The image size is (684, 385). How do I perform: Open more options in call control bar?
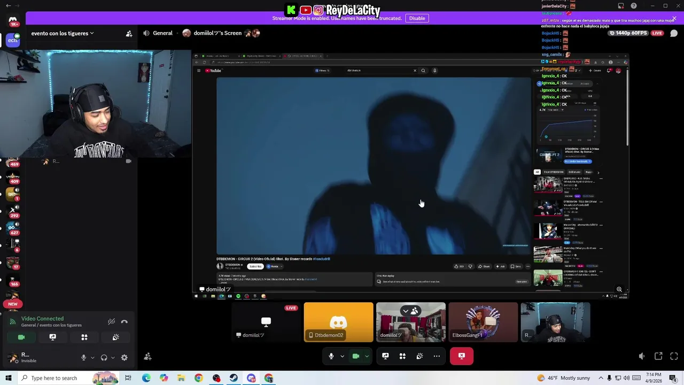437,356
